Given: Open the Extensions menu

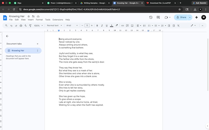Looking at the screenshot, I should point(58,20).
